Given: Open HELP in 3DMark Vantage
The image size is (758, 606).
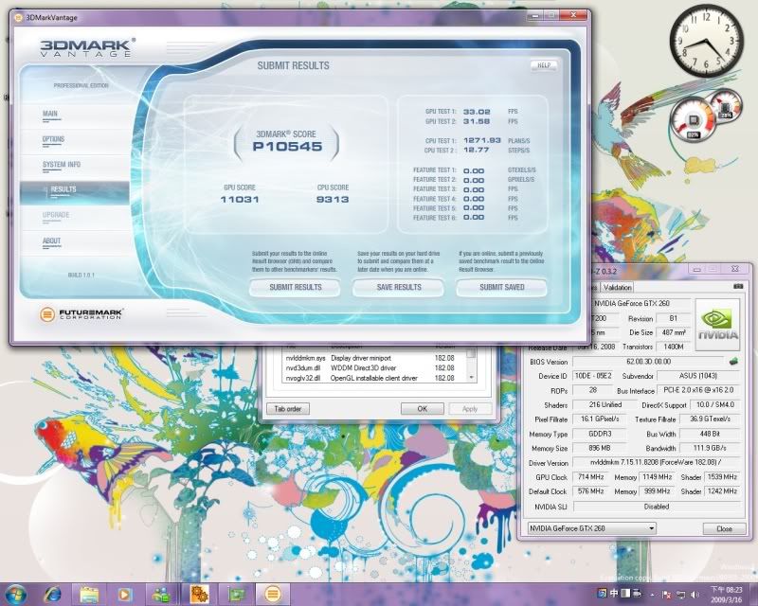Looking at the screenshot, I should pos(544,65).
